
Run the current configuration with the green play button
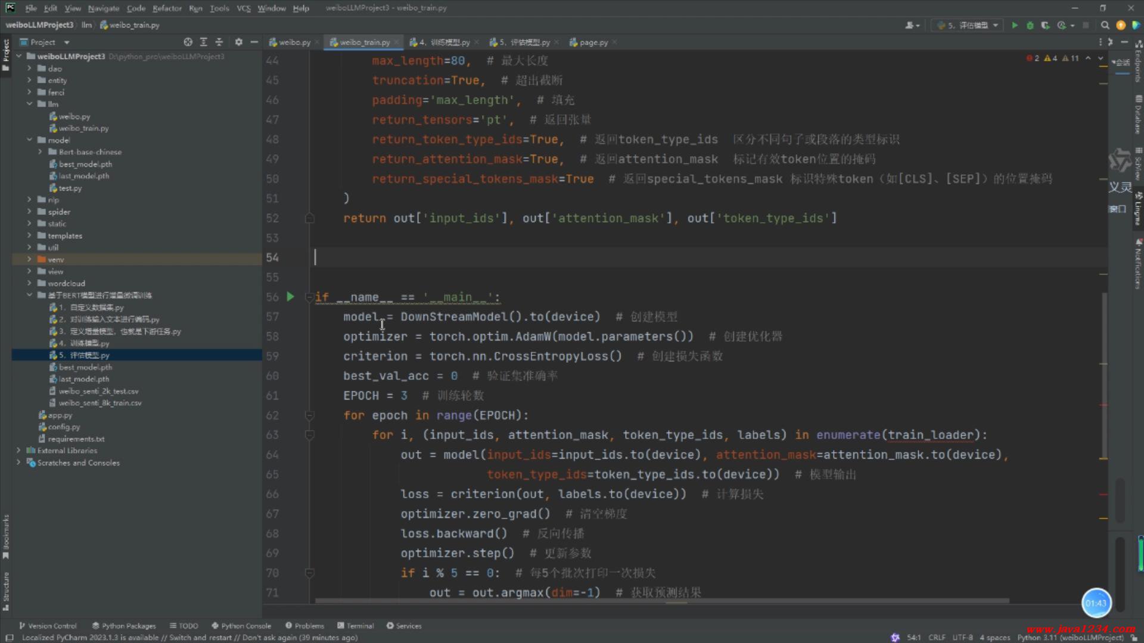(x=1015, y=26)
